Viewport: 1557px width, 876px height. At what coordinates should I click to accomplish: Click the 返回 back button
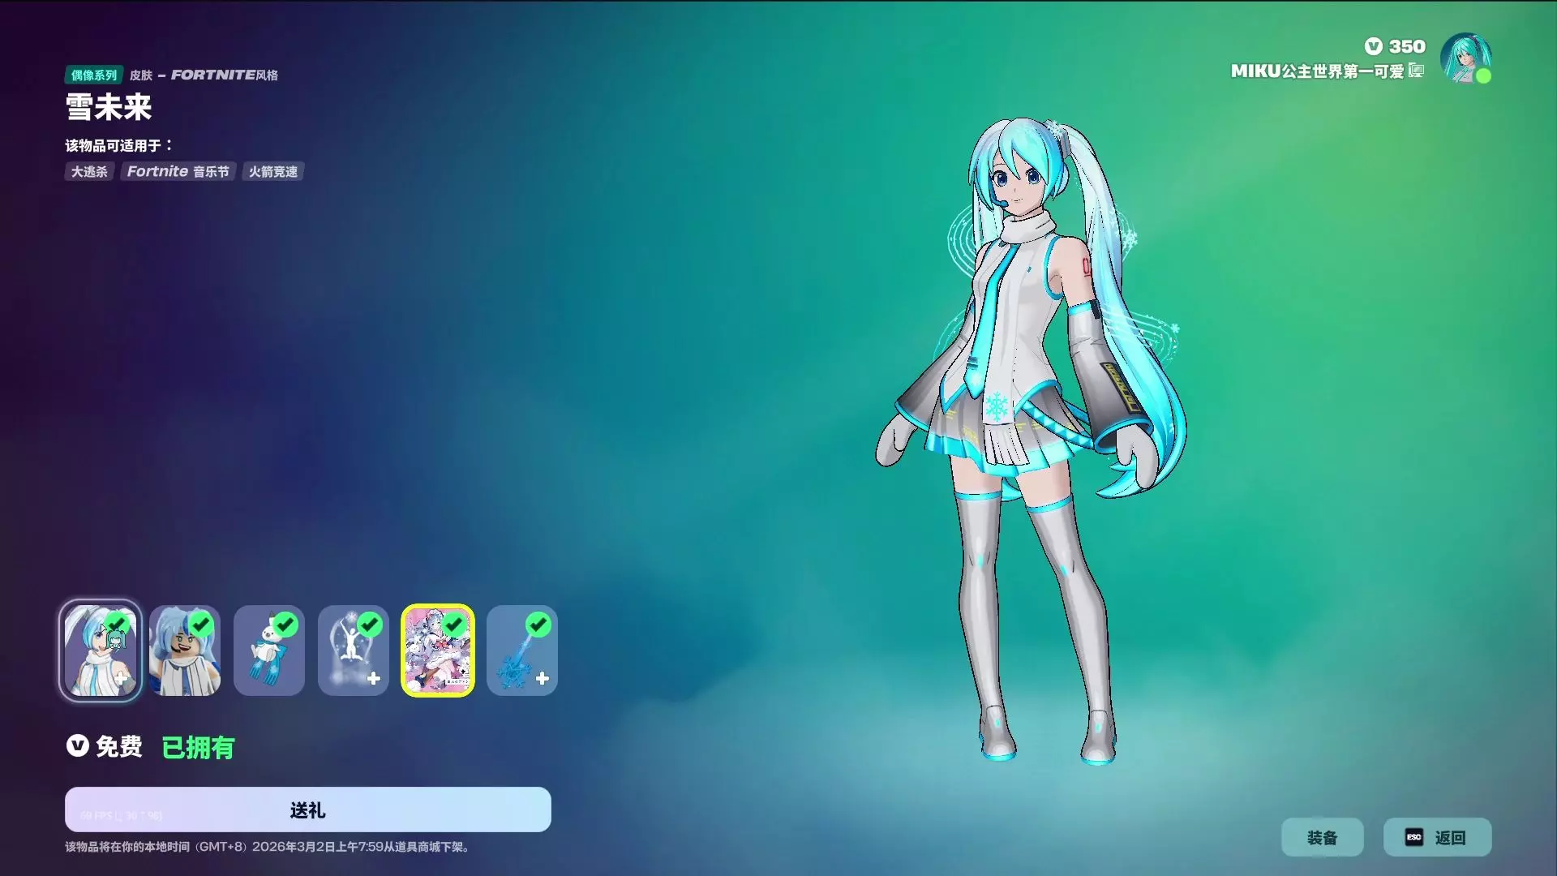point(1450,838)
